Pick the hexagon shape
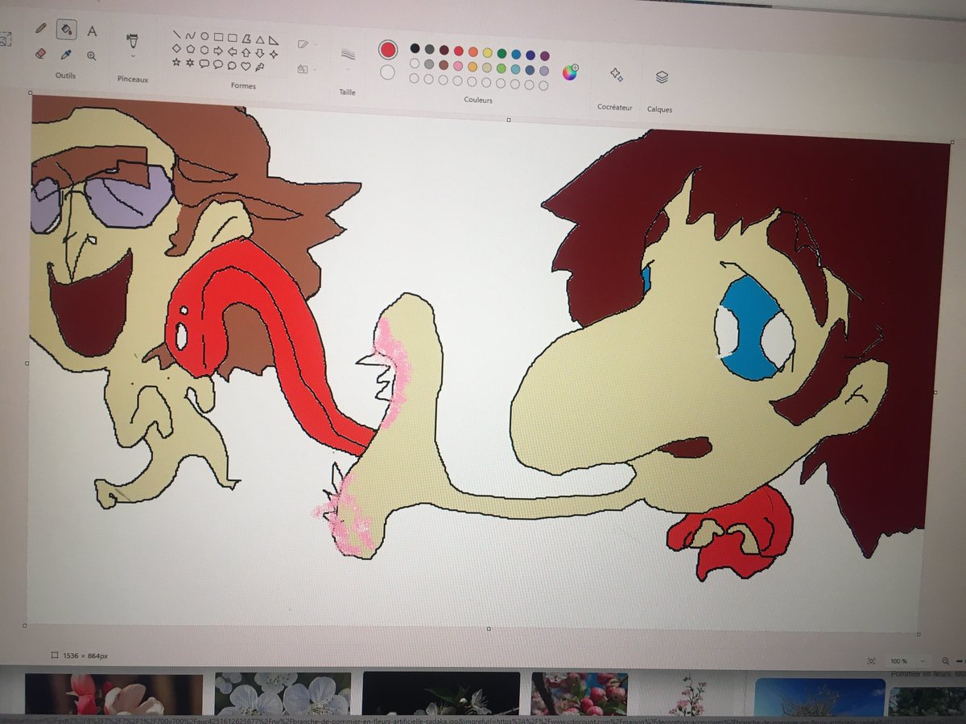966x724 pixels. point(204,50)
